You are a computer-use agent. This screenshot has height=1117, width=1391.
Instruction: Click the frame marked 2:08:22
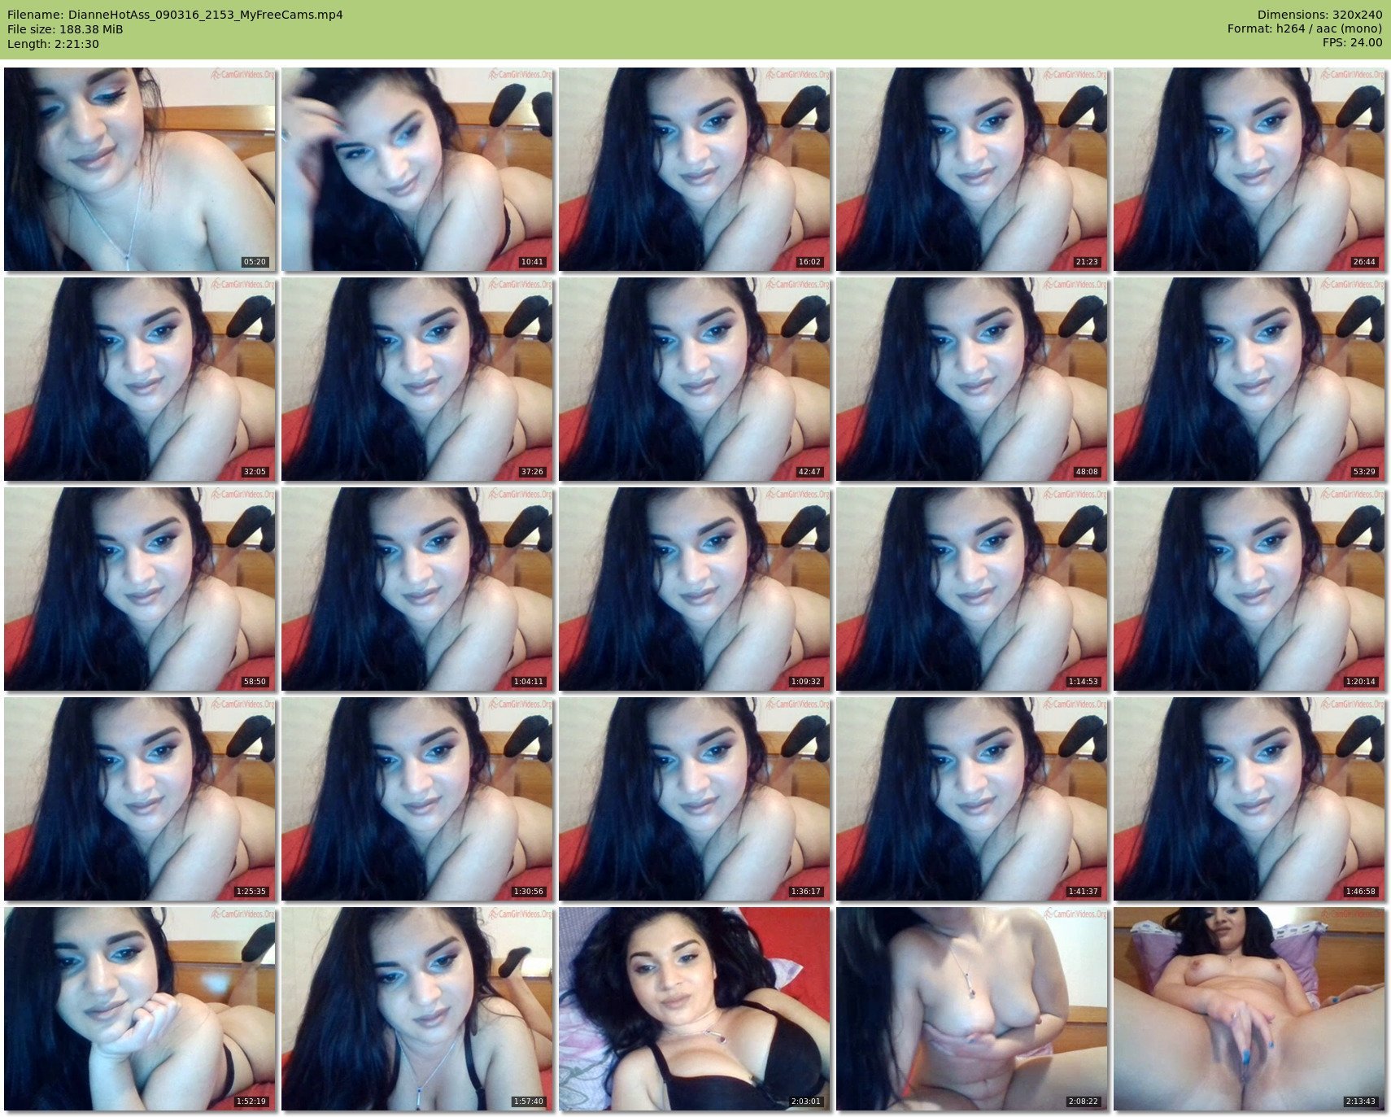(972, 1009)
